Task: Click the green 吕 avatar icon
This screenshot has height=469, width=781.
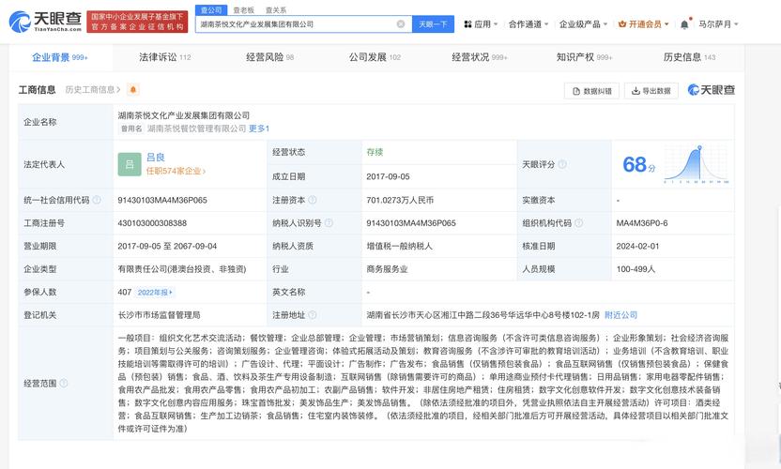Action: 130,164
